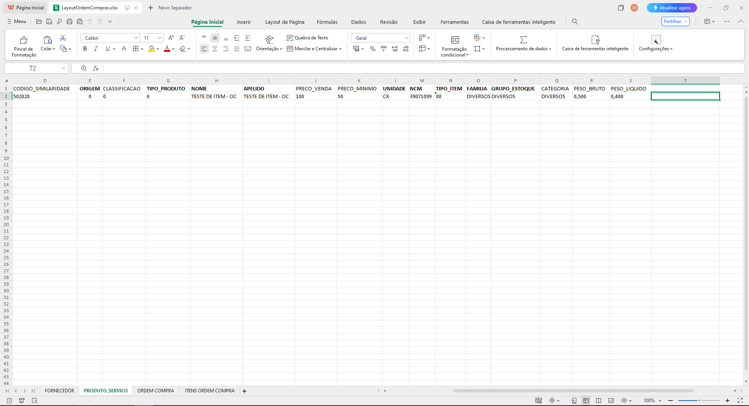
Task: Toggle align left horizontal alignment
Action: (x=204, y=49)
